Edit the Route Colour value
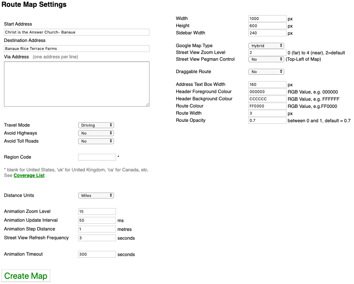The width and height of the screenshot is (354, 284). 267,106
